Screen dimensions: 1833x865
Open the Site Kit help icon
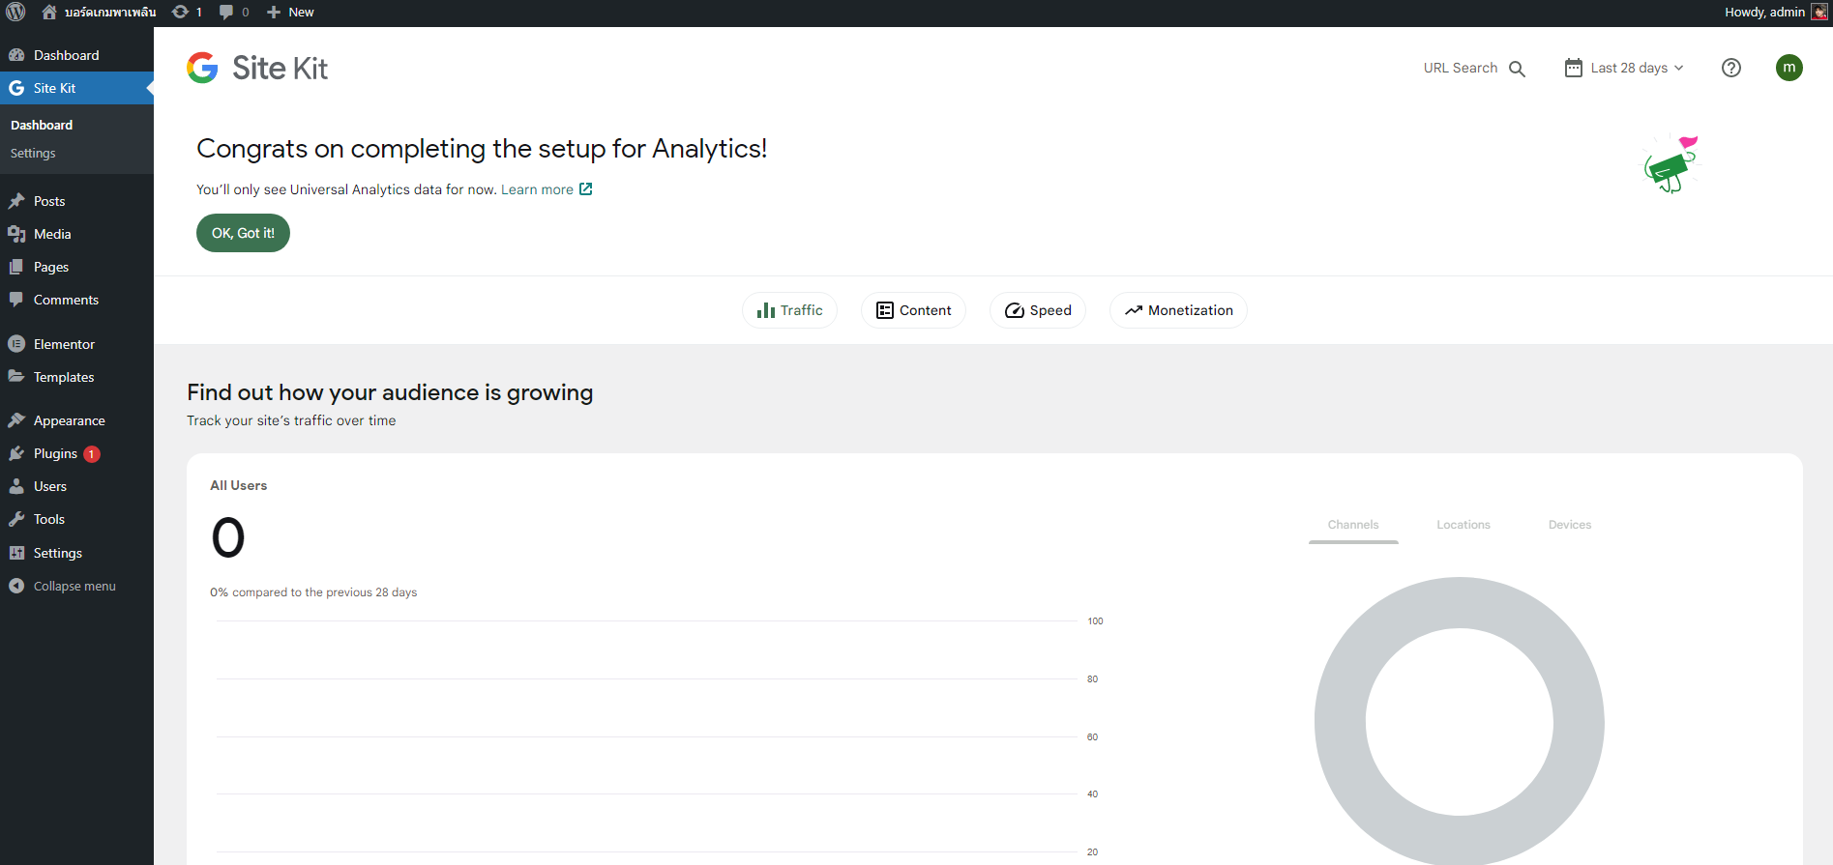(1731, 68)
